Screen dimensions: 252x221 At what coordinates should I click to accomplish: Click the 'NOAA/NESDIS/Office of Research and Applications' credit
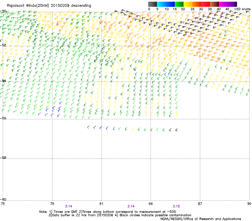201,219
